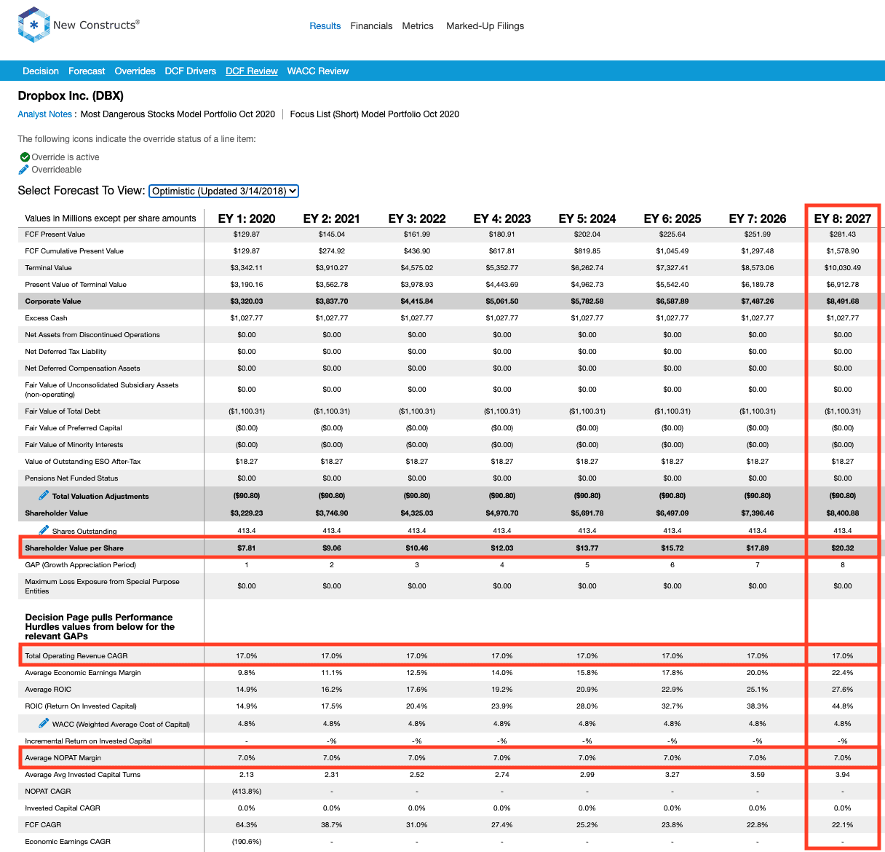Click the Total Operating Revenue CAGR row label
This screenshot has width=885, height=852.
(76, 656)
